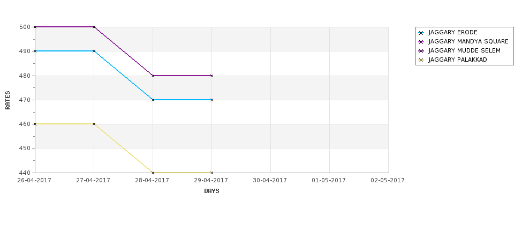Click the JAGGARY ERODE legend marker
522x230 pixels.
tap(421, 33)
